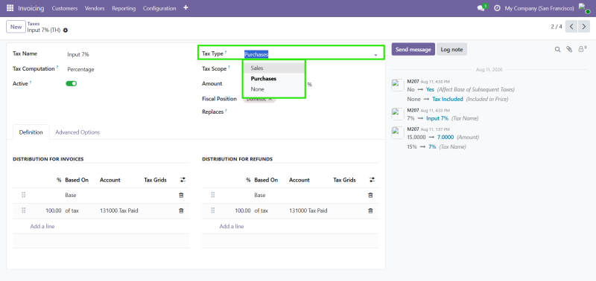Switch to Advanced Options tab
596x281 pixels.
[x=77, y=132]
